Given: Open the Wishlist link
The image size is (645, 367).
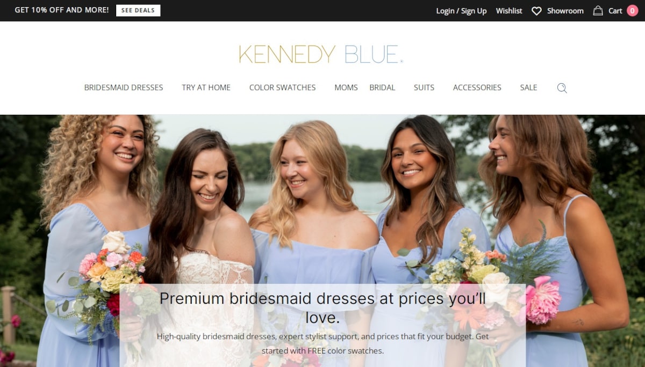Looking at the screenshot, I should [509, 11].
